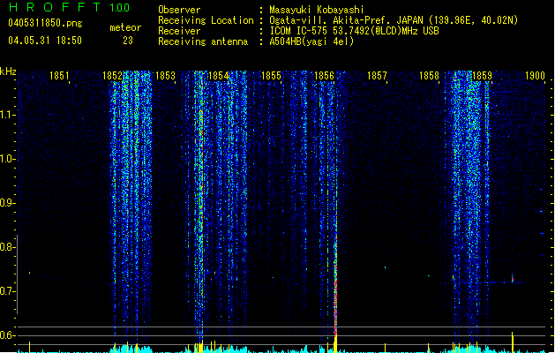Click the kHz axis unit label

pos(8,71)
